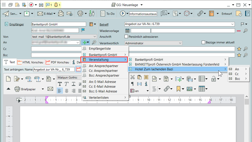Click the help question mark icon
This screenshot has height=142, width=252.
(x=247, y=13)
